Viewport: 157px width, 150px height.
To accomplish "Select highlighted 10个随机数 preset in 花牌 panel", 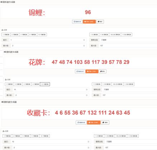I will pos(45,84).
